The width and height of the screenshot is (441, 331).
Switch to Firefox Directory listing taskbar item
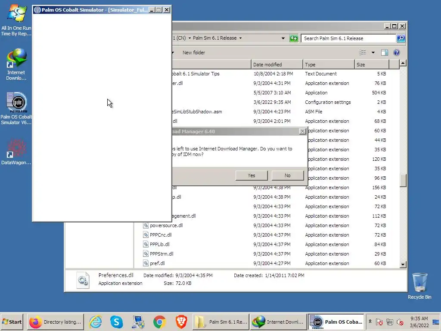click(x=56, y=322)
